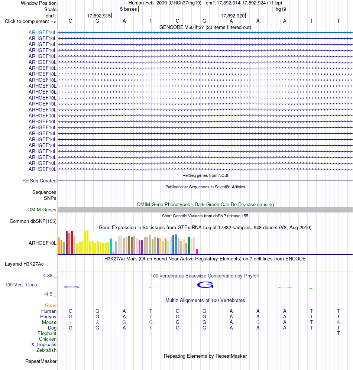353x370 pixels.
Task: Click the black ARHGEF10L label beside GTEx chart
Action: (x=42, y=243)
